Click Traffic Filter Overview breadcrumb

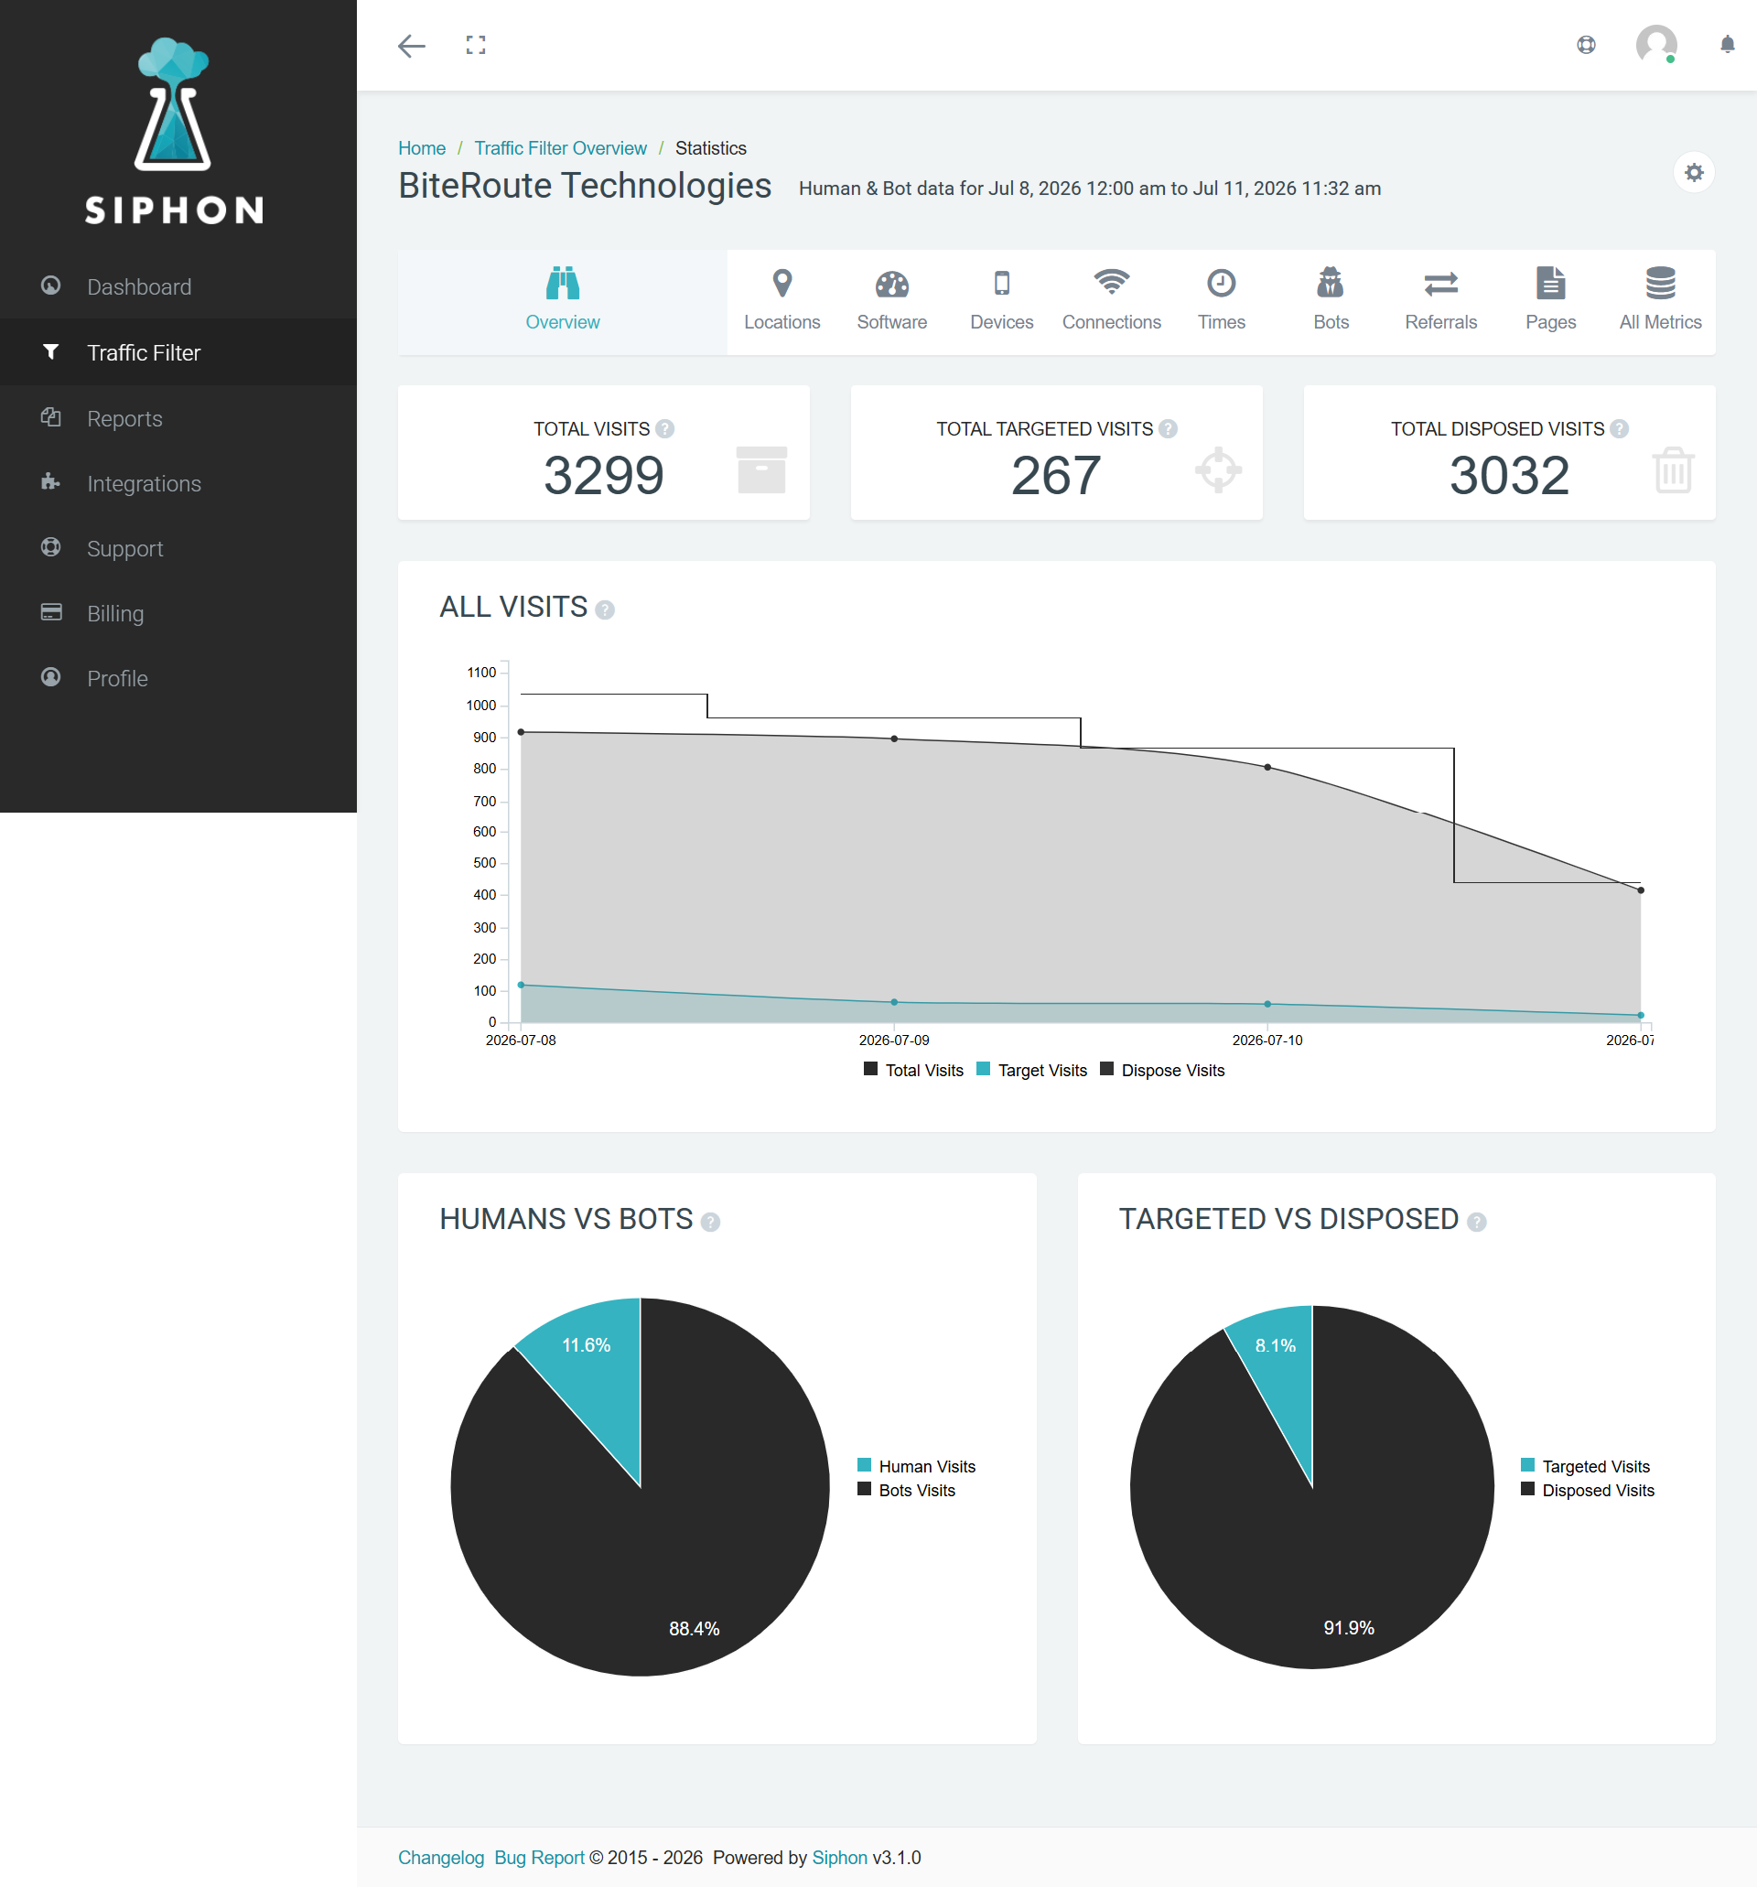click(560, 148)
